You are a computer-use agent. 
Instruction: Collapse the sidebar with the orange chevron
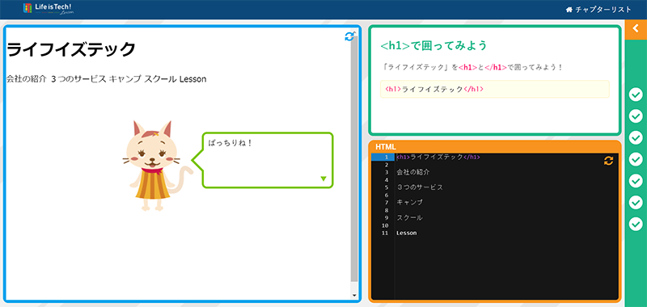point(636,28)
